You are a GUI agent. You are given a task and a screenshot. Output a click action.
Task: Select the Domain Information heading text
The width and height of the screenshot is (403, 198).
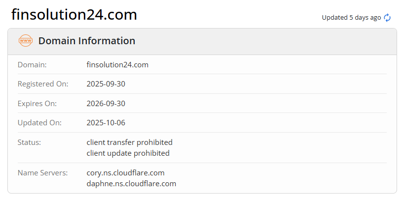click(x=87, y=41)
